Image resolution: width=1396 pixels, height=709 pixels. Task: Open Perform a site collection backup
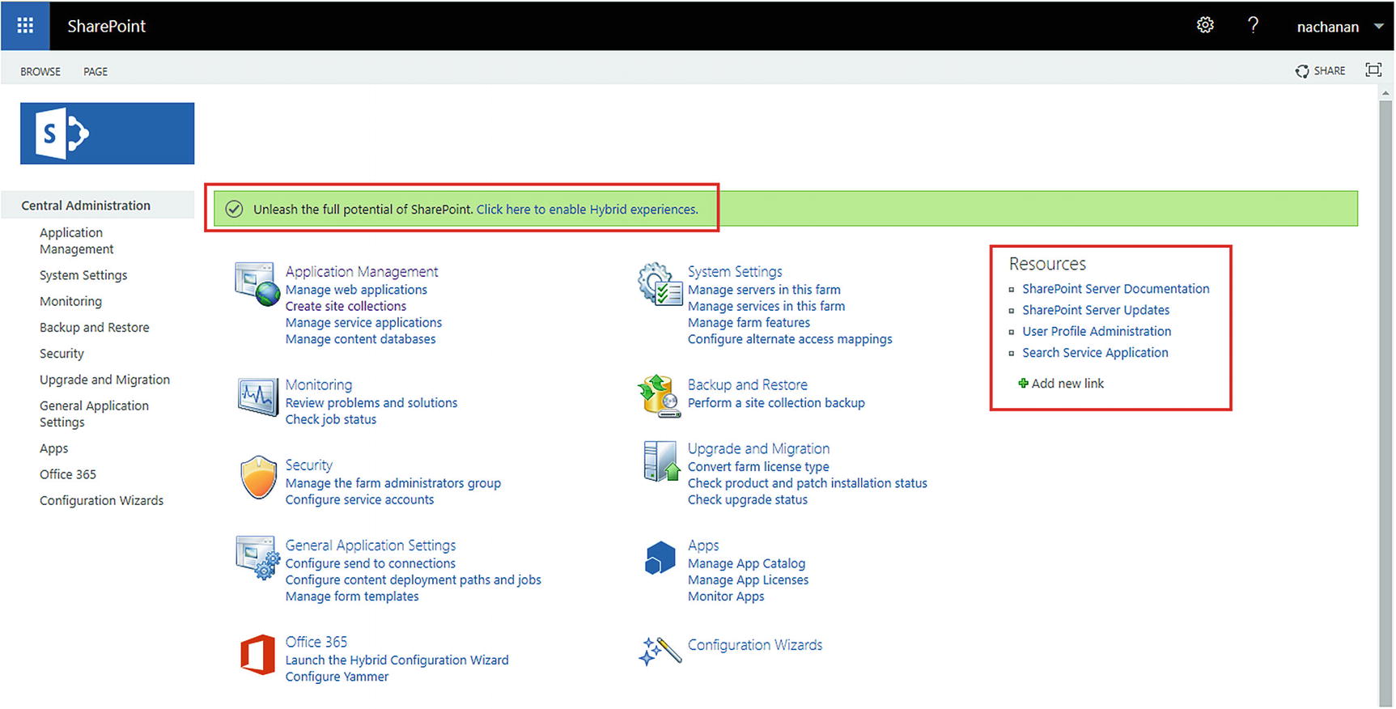776,402
